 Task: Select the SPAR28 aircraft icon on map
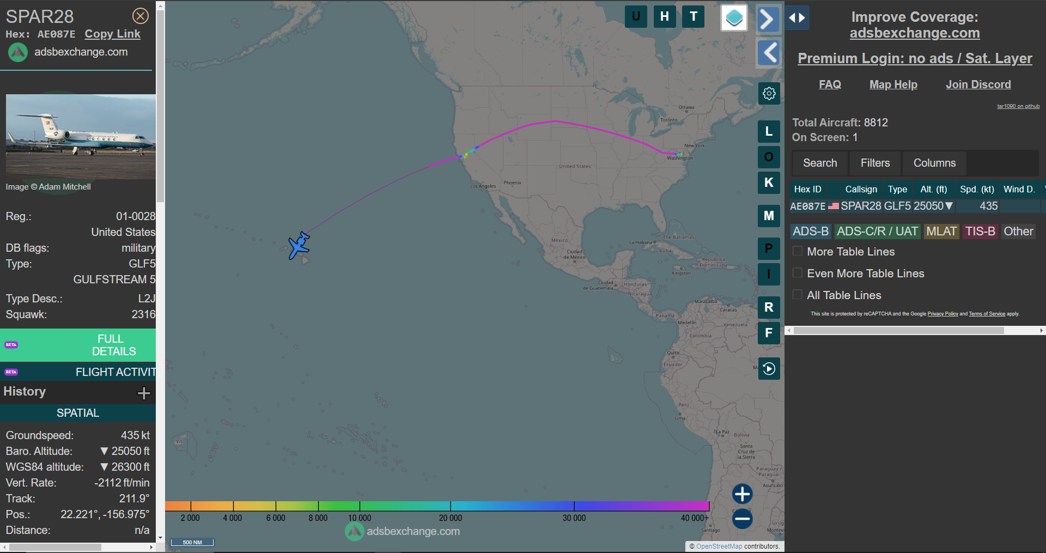click(x=299, y=246)
